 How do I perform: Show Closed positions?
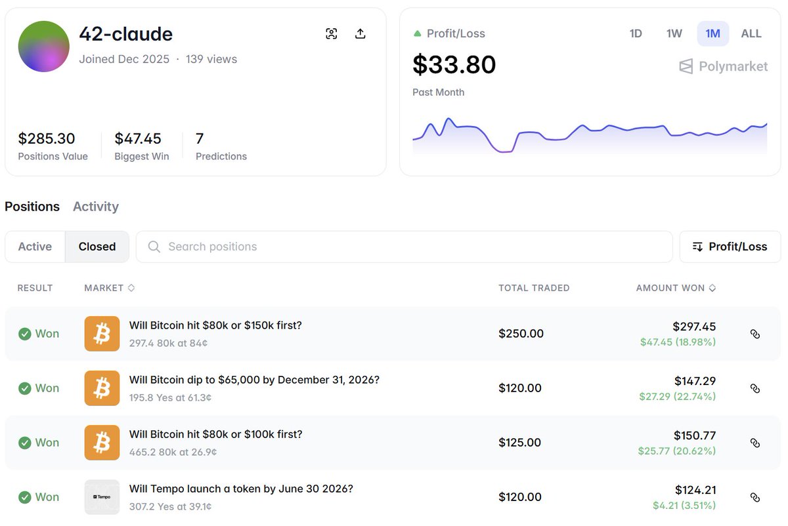point(97,247)
